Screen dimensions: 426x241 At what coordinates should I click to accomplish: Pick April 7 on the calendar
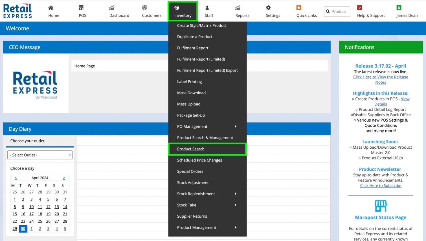click(x=65, y=199)
